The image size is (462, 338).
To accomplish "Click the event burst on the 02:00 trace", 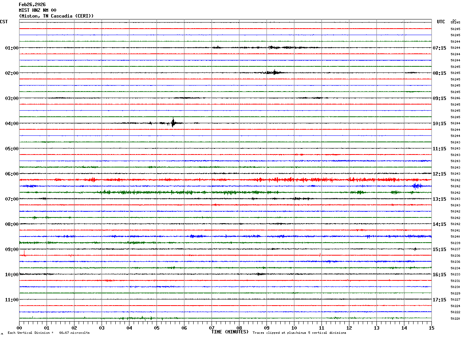I will coord(274,72).
